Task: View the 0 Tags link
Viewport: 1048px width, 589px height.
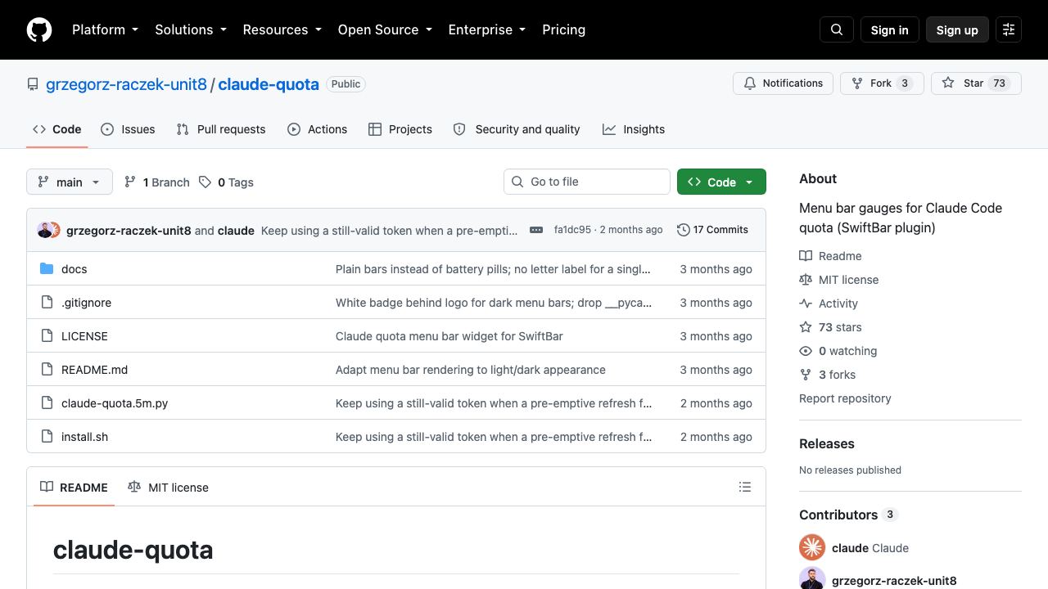Action: (x=227, y=182)
